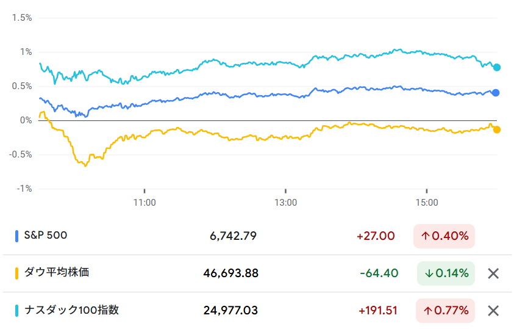The width and height of the screenshot is (514, 329).
Task: Click the yellow Dow chart endpoint dot
Action: click(x=496, y=129)
